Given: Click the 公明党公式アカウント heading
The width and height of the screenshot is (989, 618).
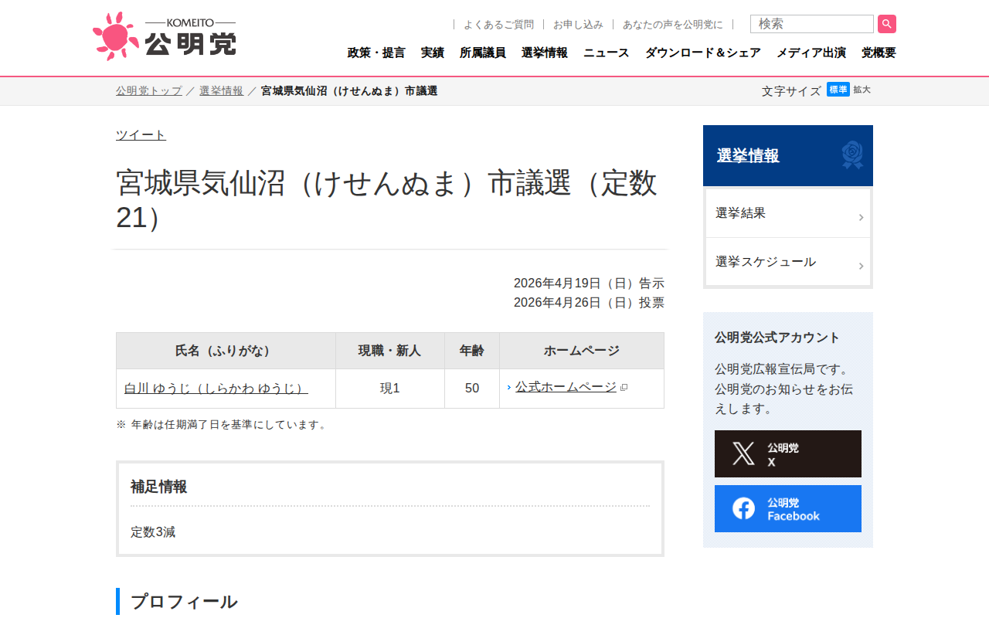Looking at the screenshot, I should [x=777, y=338].
